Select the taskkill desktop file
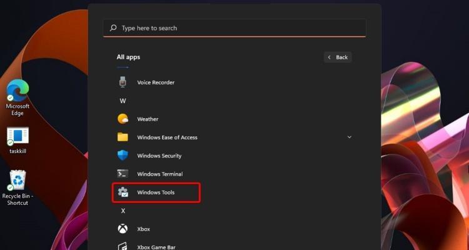The image size is (469, 250). coord(18,140)
